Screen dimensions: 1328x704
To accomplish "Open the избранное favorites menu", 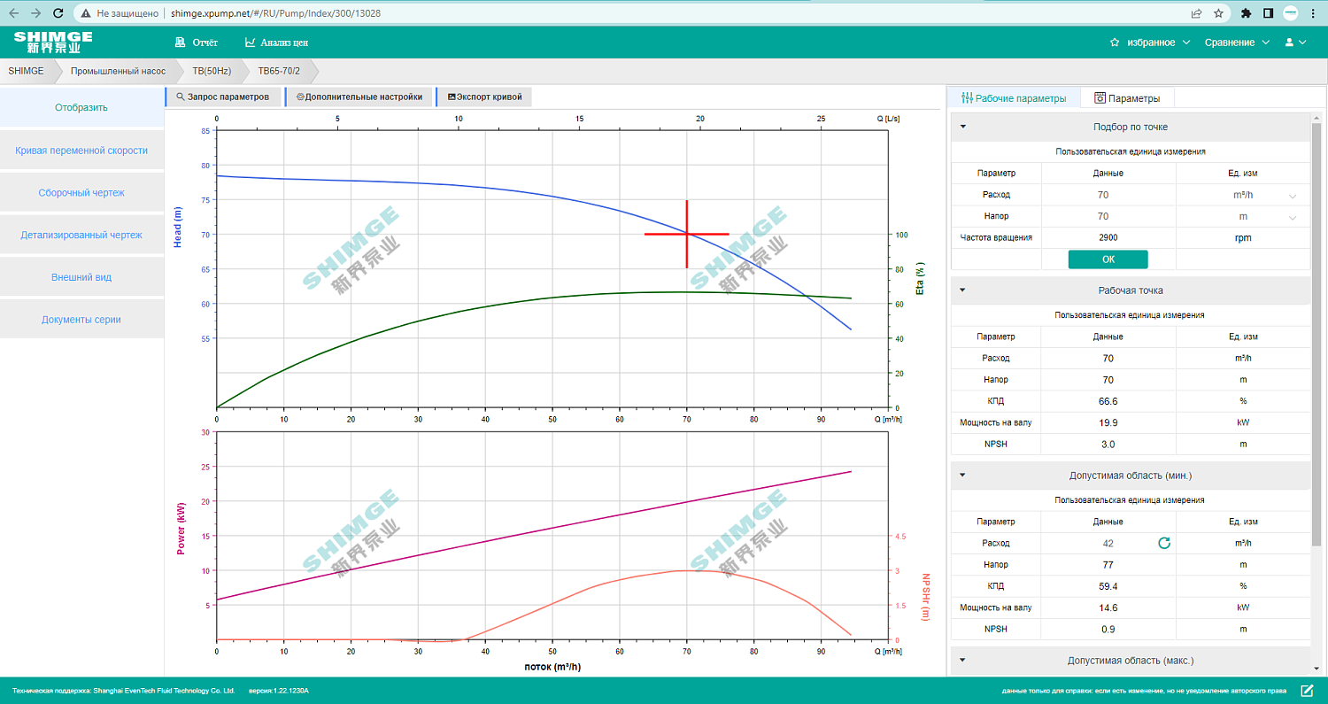I will [1148, 43].
